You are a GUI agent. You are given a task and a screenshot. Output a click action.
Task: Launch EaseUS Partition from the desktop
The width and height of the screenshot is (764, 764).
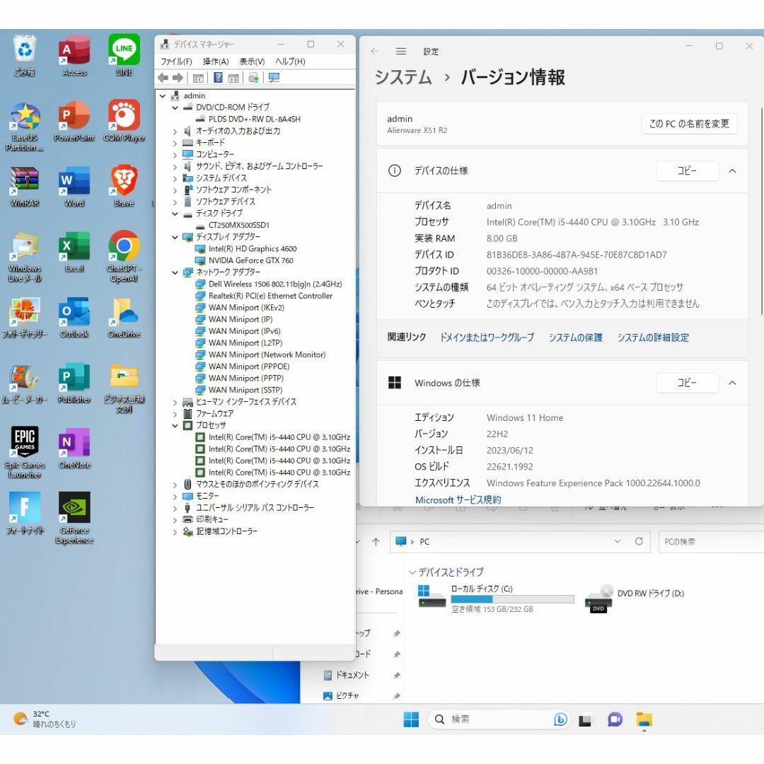coord(25,126)
